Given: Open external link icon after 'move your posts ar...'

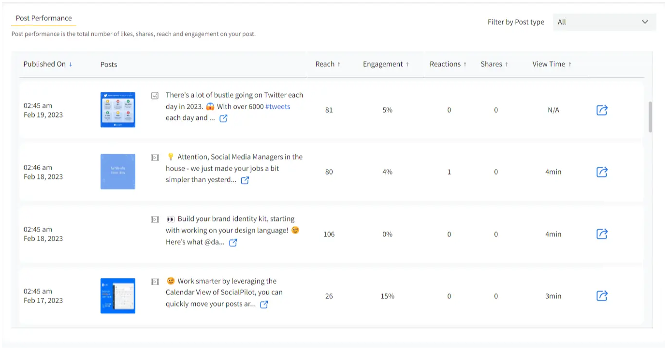Looking at the screenshot, I should pyautogui.click(x=264, y=305).
